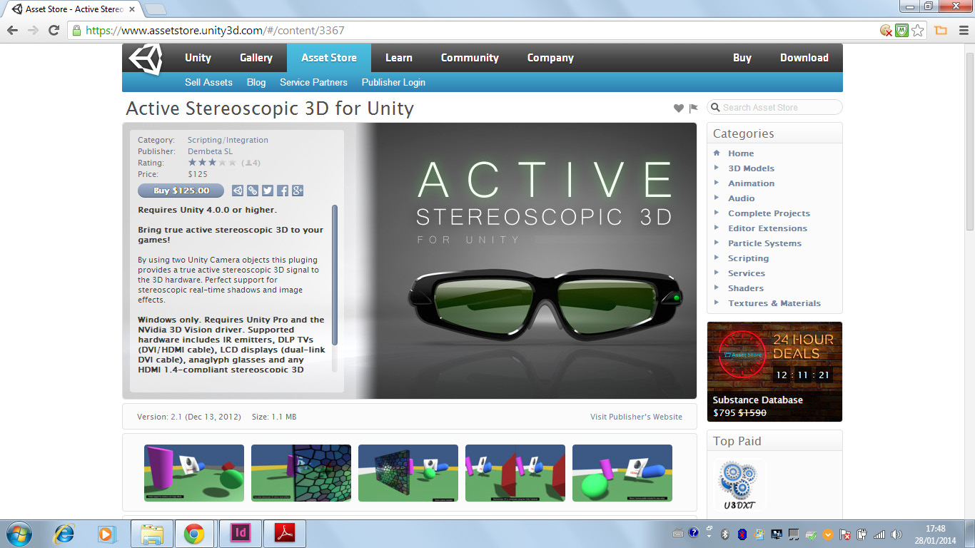Expand the Complete Projects category arrow
Viewport: 975px width, 548px height.
point(717,213)
